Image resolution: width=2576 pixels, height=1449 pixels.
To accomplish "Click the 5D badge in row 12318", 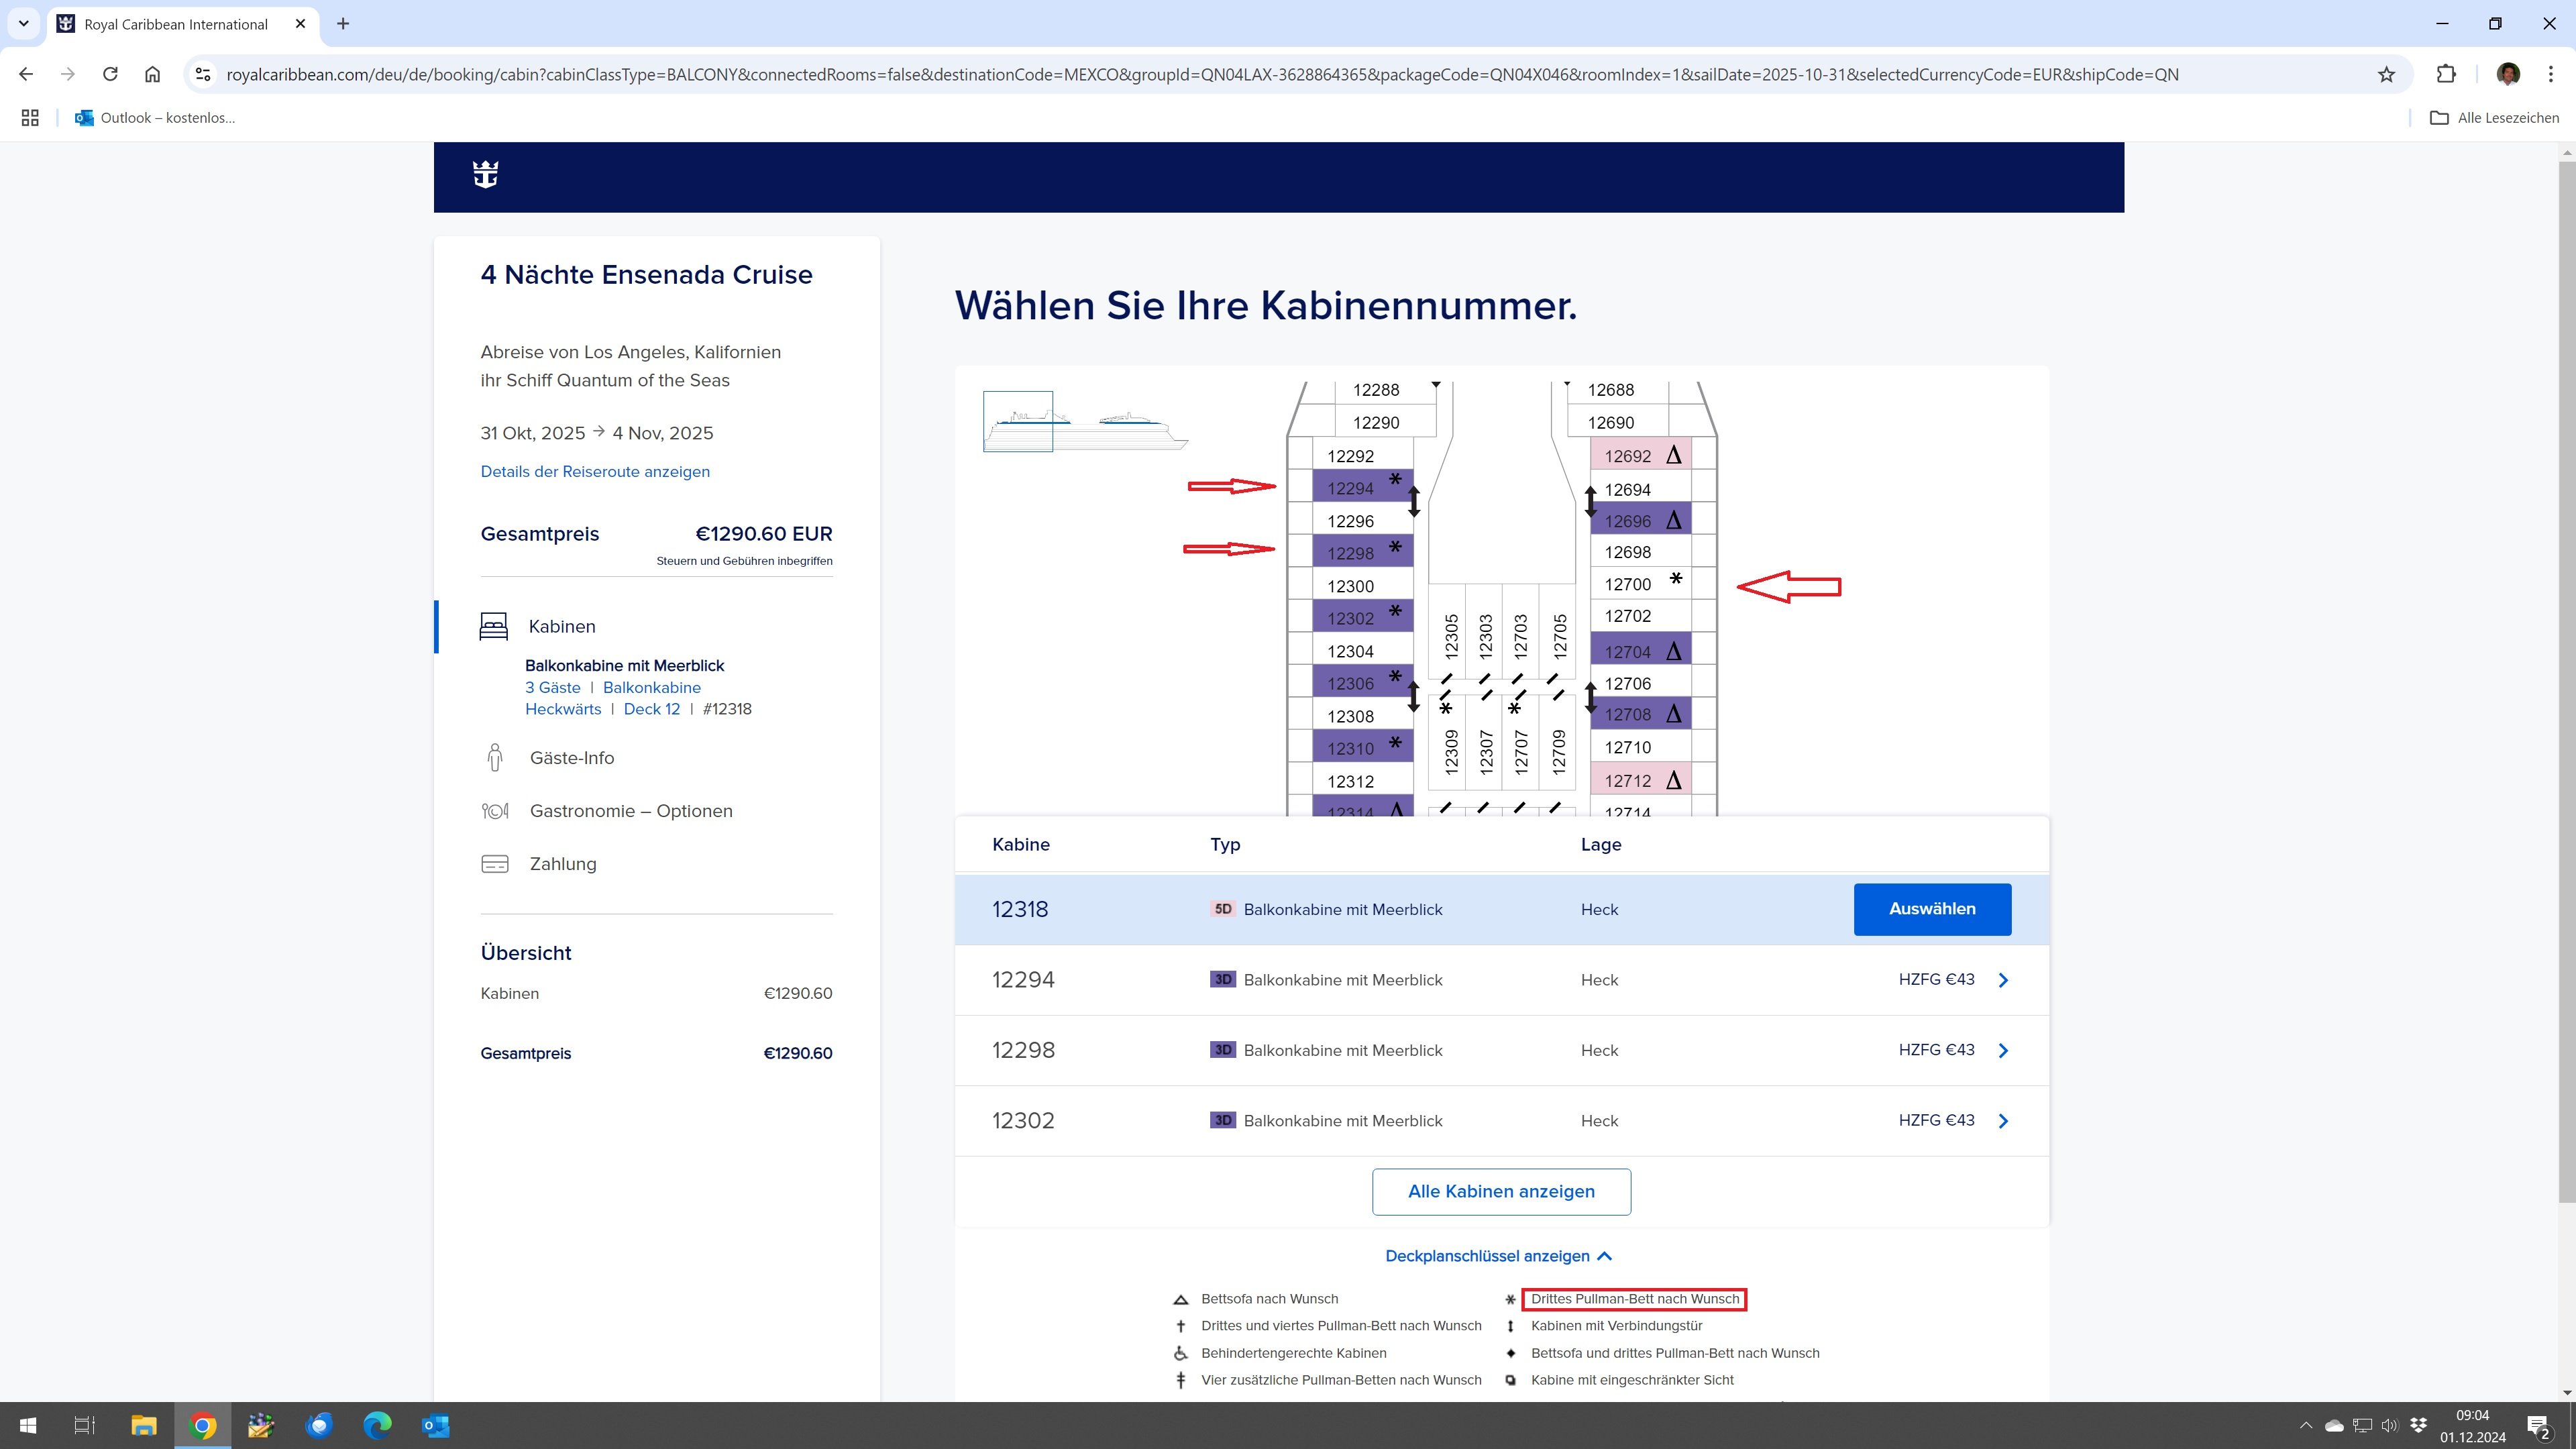I will click(1222, 909).
